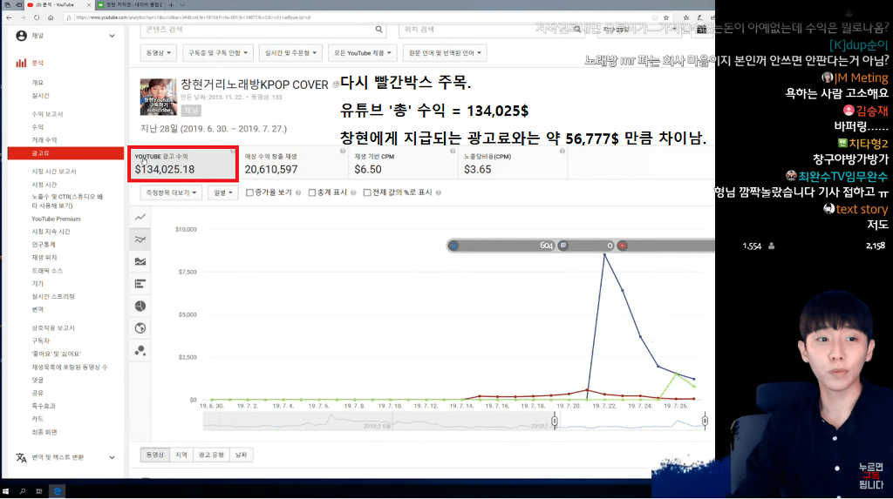Click help icon next to 총계 표시
The height and width of the screenshot is (499, 893).
coord(353,192)
